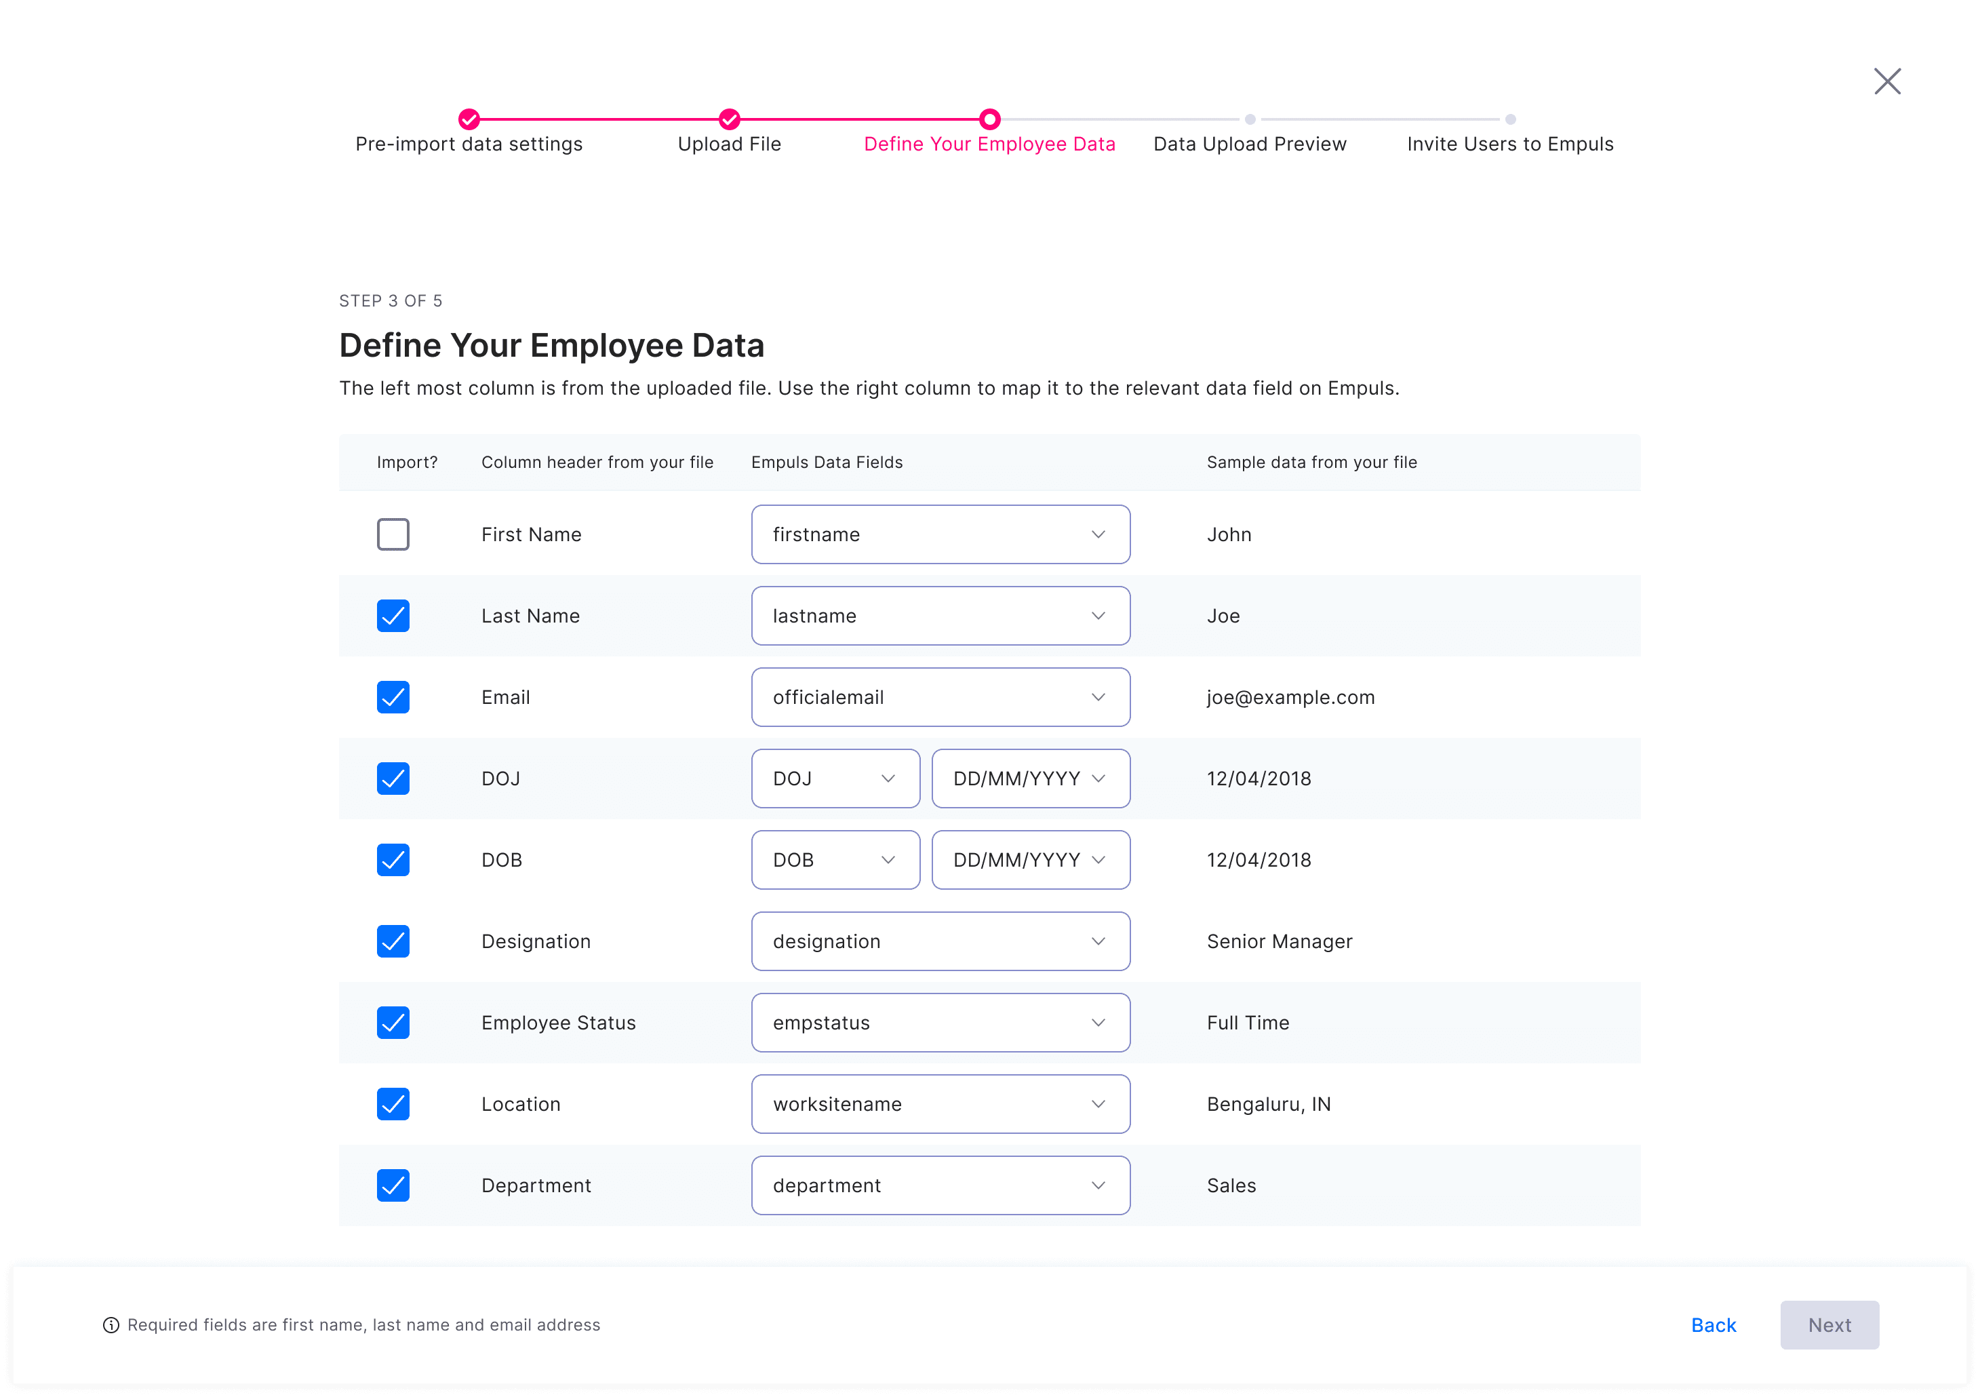
Task: Click the 'Email' file column label
Action: (505, 696)
